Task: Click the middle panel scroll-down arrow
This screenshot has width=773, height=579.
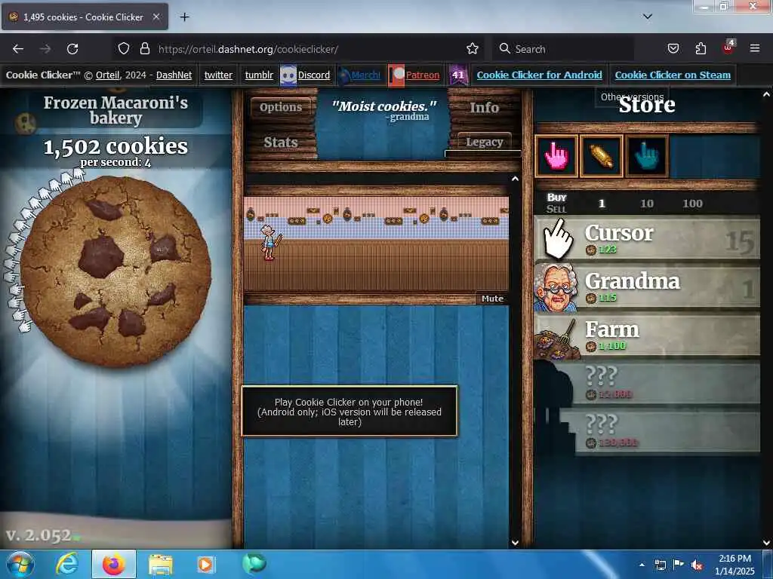Action: point(515,543)
